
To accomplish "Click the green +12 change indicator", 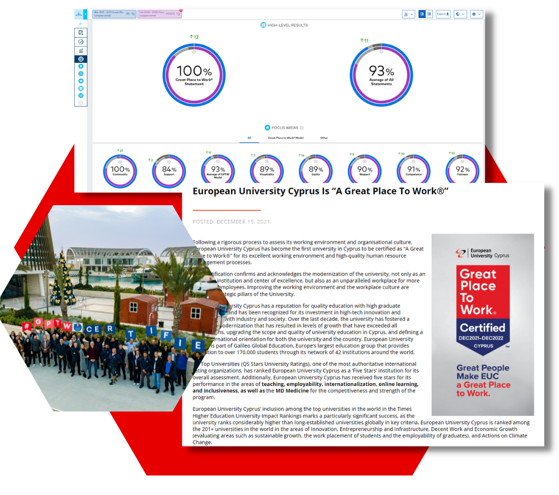I will (x=194, y=37).
